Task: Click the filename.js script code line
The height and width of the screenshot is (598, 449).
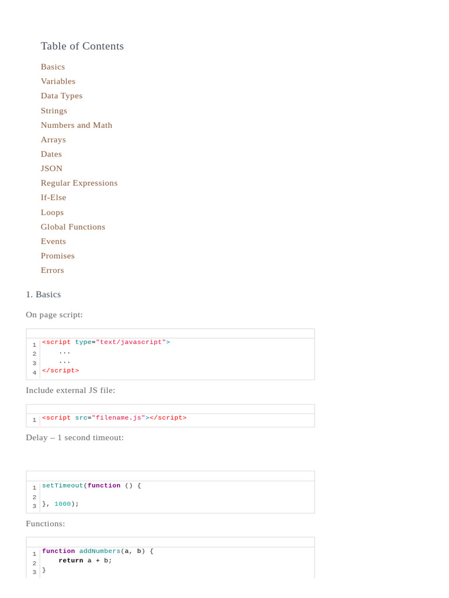Action: pos(115,418)
